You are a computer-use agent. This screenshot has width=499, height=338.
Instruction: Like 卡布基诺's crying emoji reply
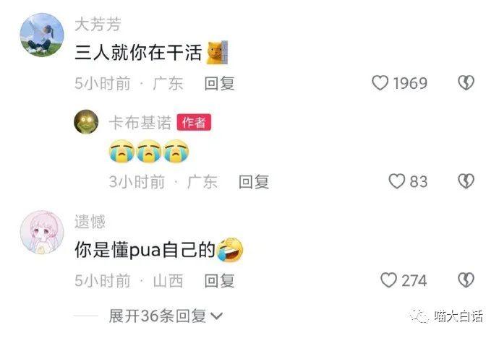coord(397,181)
